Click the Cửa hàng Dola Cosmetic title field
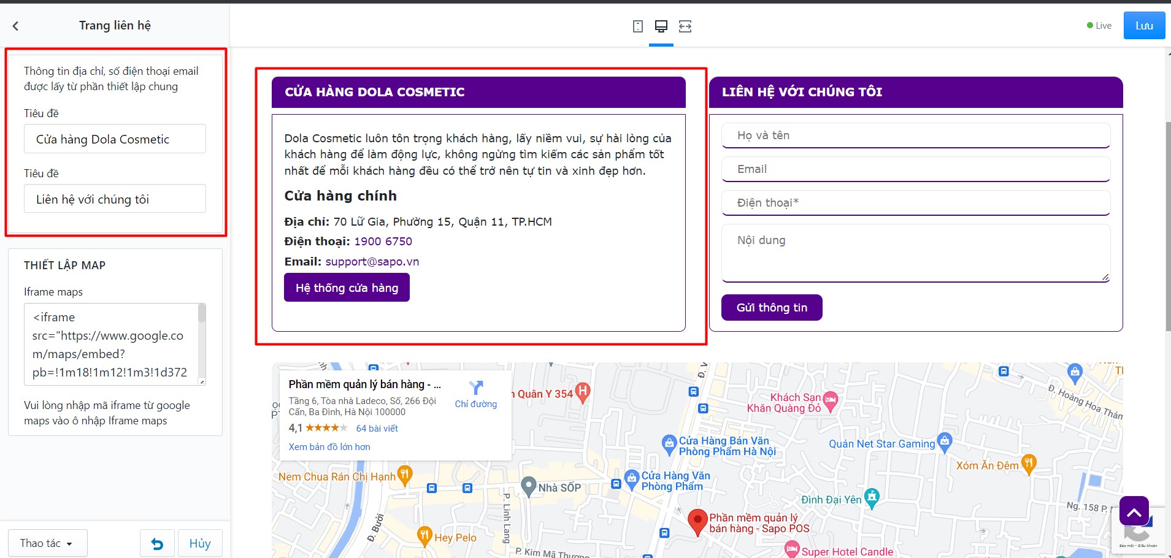Screen dimensions: 1171x558 pyautogui.click(x=115, y=139)
